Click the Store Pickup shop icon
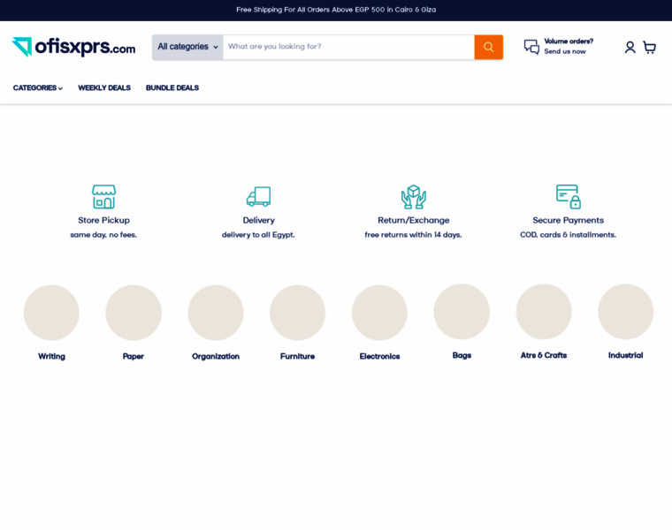 tap(103, 196)
